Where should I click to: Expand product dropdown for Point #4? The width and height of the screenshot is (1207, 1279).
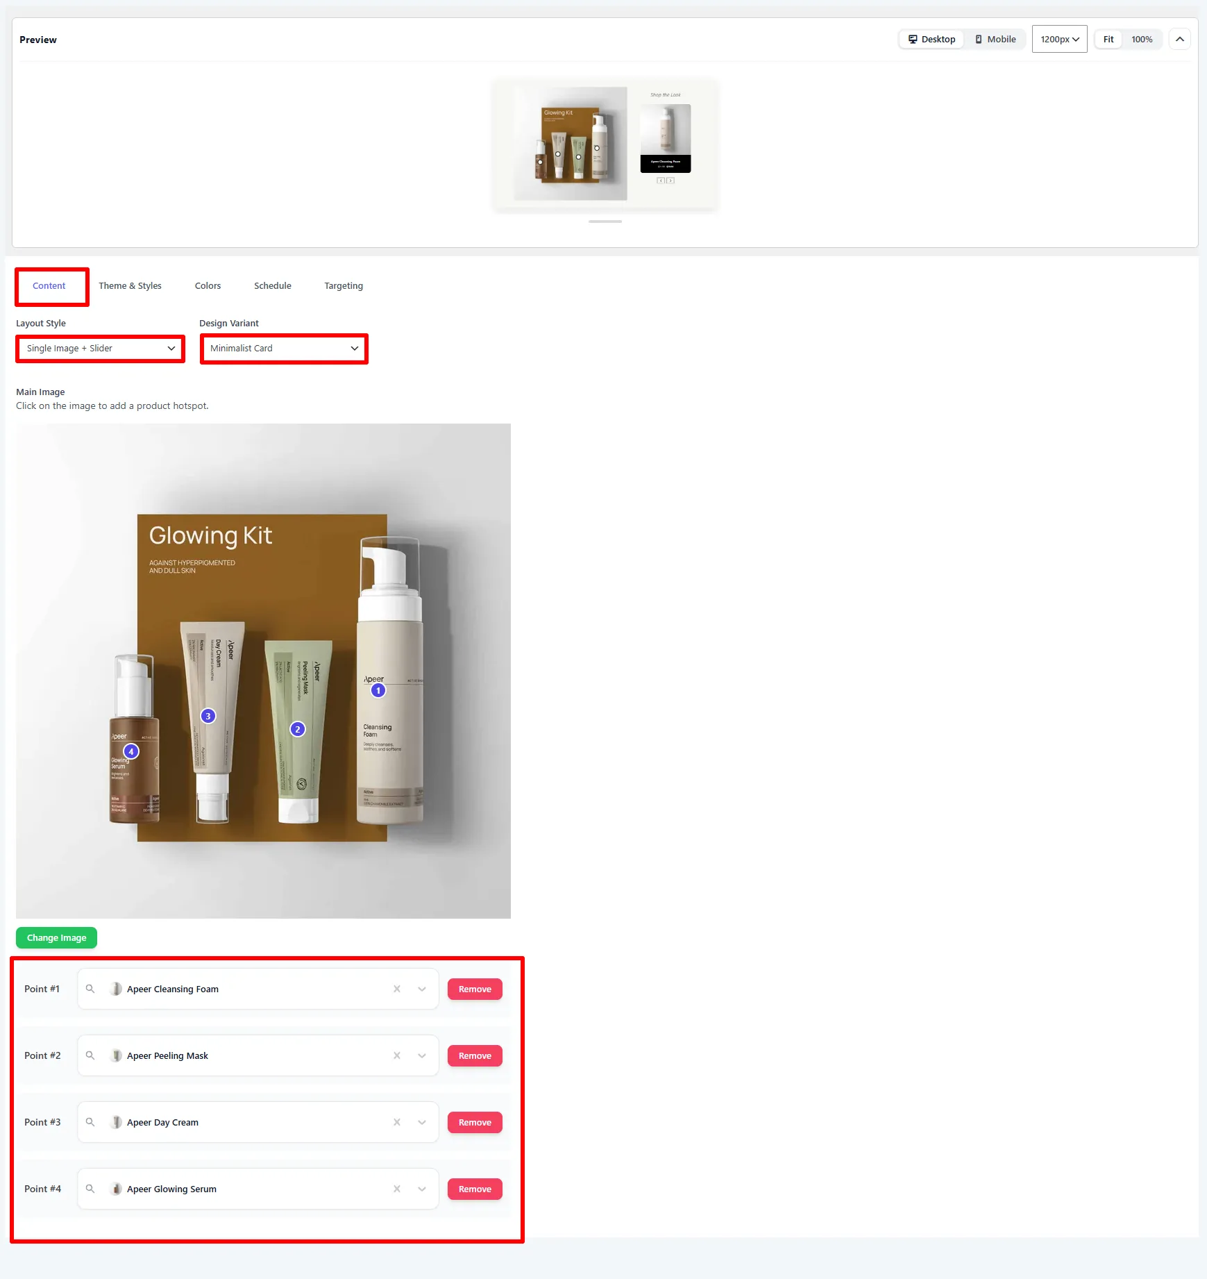[x=422, y=1189]
